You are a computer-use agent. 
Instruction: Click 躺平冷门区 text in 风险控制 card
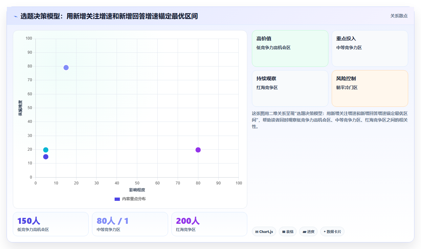pos(347,87)
